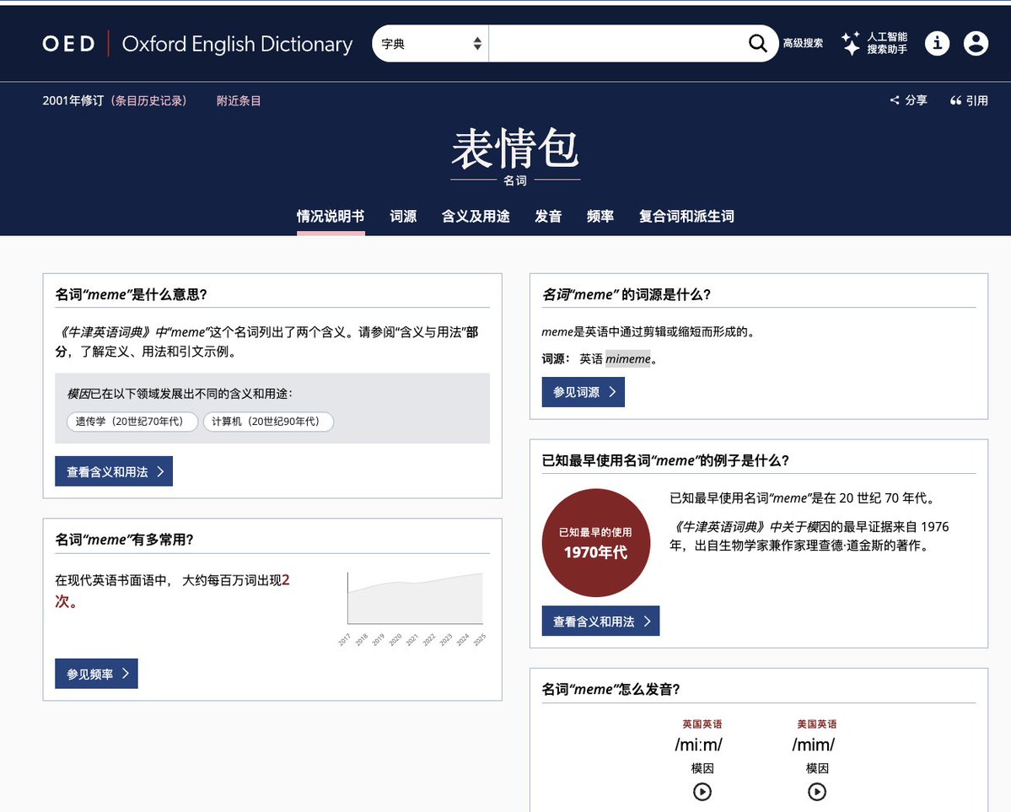This screenshot has width=1011, height=812.
Task: Click heading 名词"meme"怎么发音?
Action: pos(610,689)
